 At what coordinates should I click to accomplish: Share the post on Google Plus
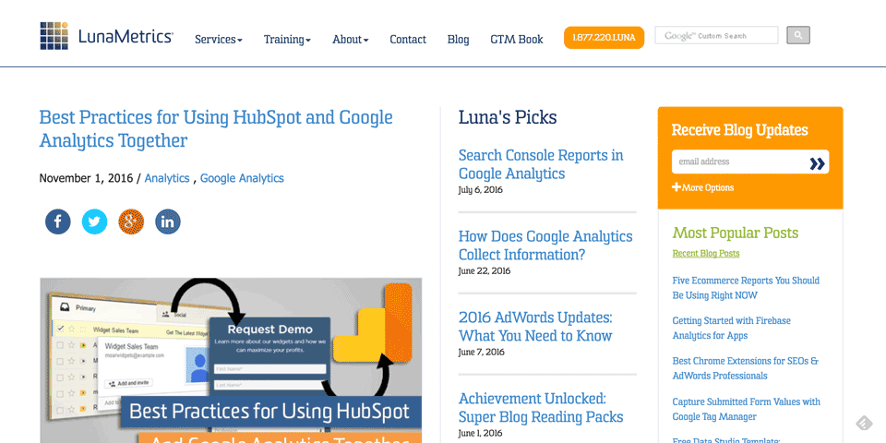pyautogui.click(x=131, y=221)
